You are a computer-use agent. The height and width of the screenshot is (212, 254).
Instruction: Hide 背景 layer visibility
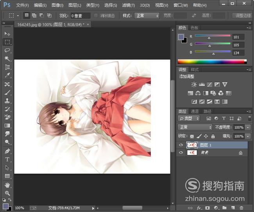[x=181, y=152]
